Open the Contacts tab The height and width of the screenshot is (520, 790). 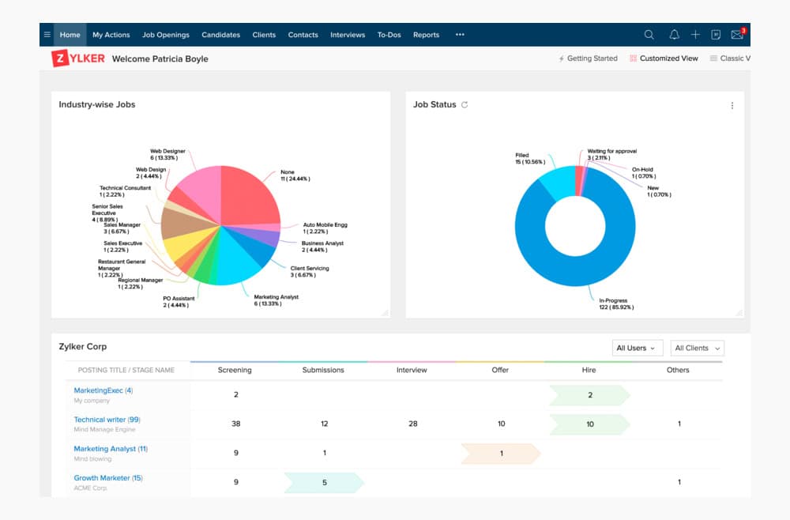pos(303,35)
